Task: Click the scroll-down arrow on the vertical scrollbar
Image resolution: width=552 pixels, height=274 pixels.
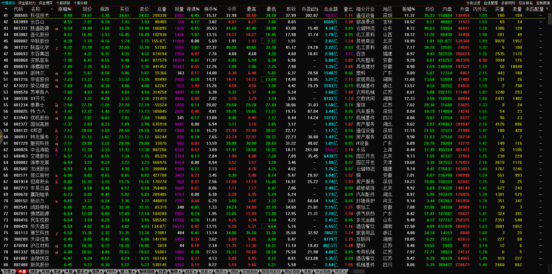Action: pos(550,266)
